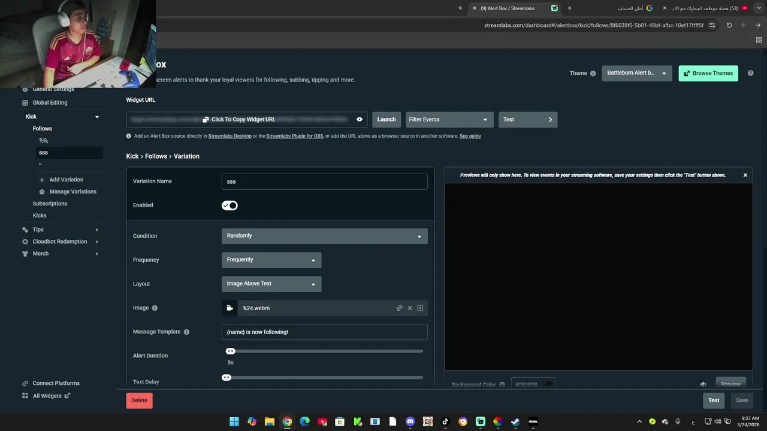The height and width of the screenshot is (431, 767).
Task: Click the bottom-right Test button
Action: point(714,400)
